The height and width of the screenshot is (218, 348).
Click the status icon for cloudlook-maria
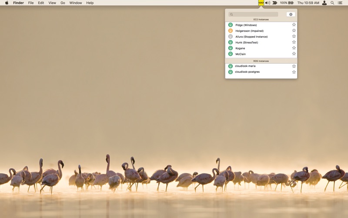pyautogui.click(x=231, y=66)
